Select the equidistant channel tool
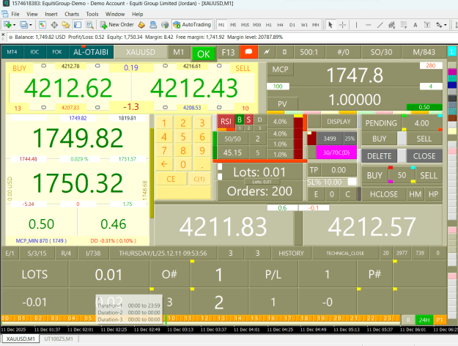 tap(392, 25)
